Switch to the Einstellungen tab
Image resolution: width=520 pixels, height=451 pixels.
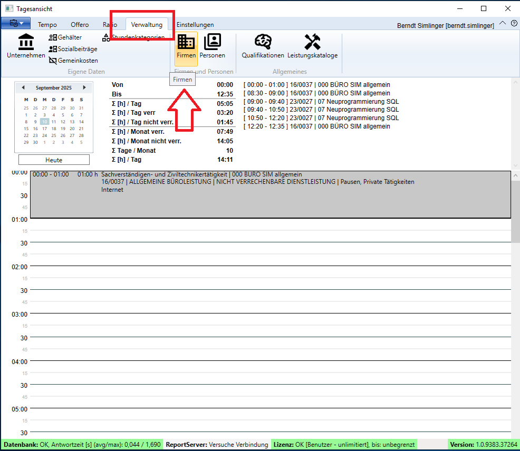(x=195, y=25)
